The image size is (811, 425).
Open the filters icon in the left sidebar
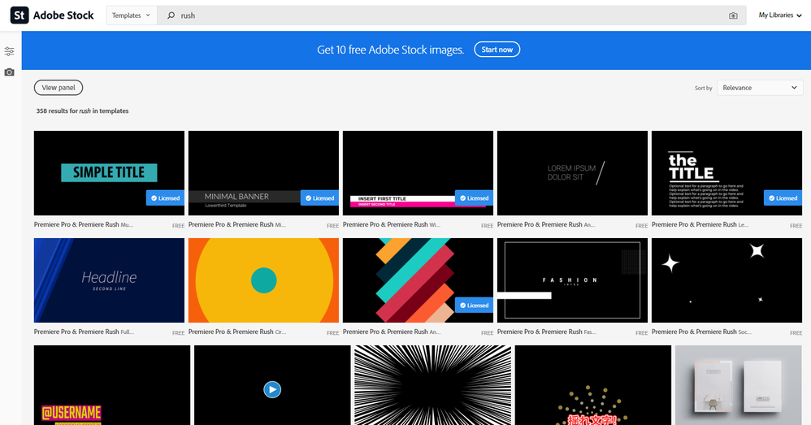tap(9, 51)
